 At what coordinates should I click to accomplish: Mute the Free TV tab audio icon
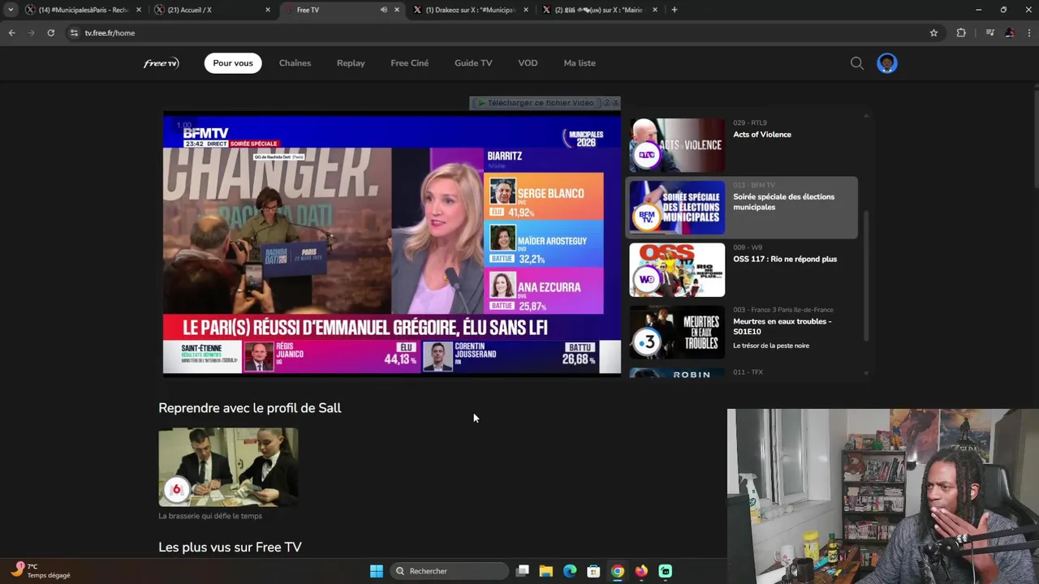click(383, 10)
